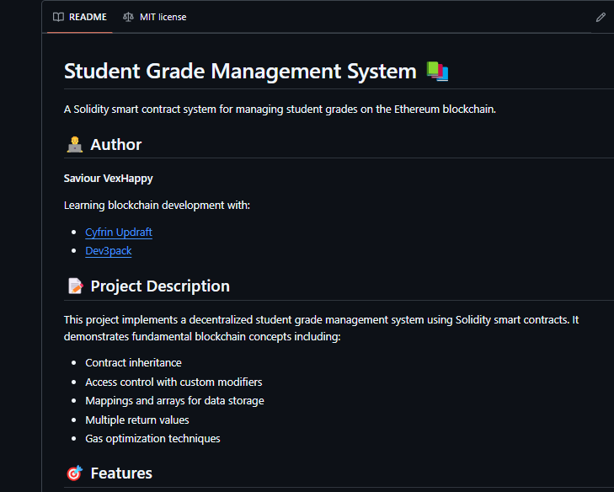Click the 'Multiple return values' bullet
The height and width of the screenshot is (492, 614).
137,420
